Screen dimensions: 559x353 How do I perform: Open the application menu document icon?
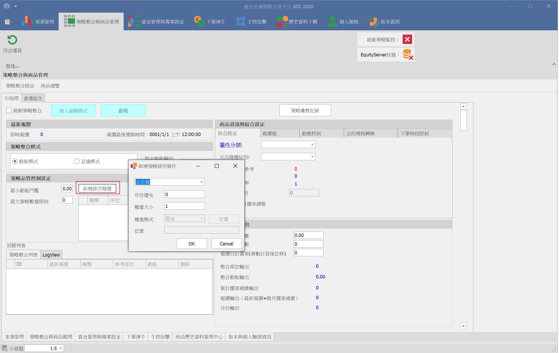click(x=7, y=22)
